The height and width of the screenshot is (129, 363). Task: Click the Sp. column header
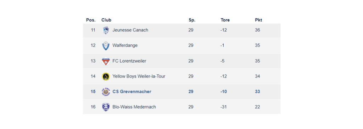tap(192, 20)
